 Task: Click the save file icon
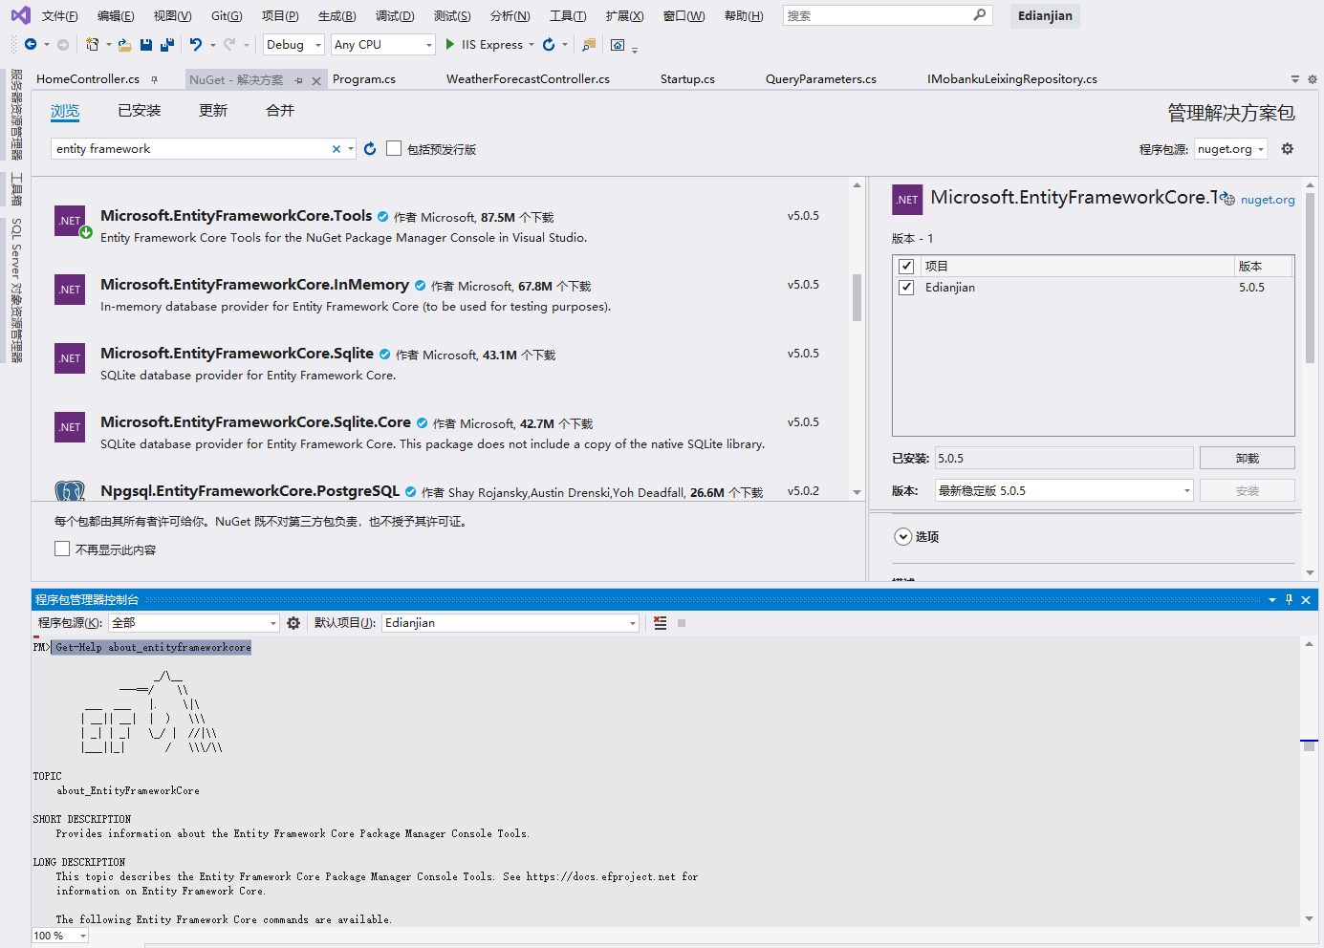click(146, 45)
